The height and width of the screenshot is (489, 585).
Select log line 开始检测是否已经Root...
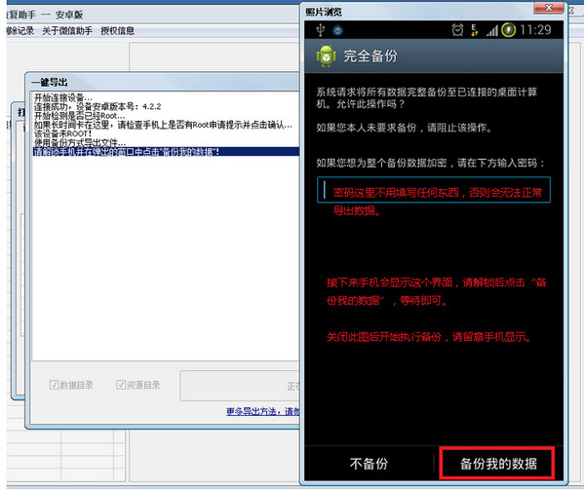click(80, 116)
